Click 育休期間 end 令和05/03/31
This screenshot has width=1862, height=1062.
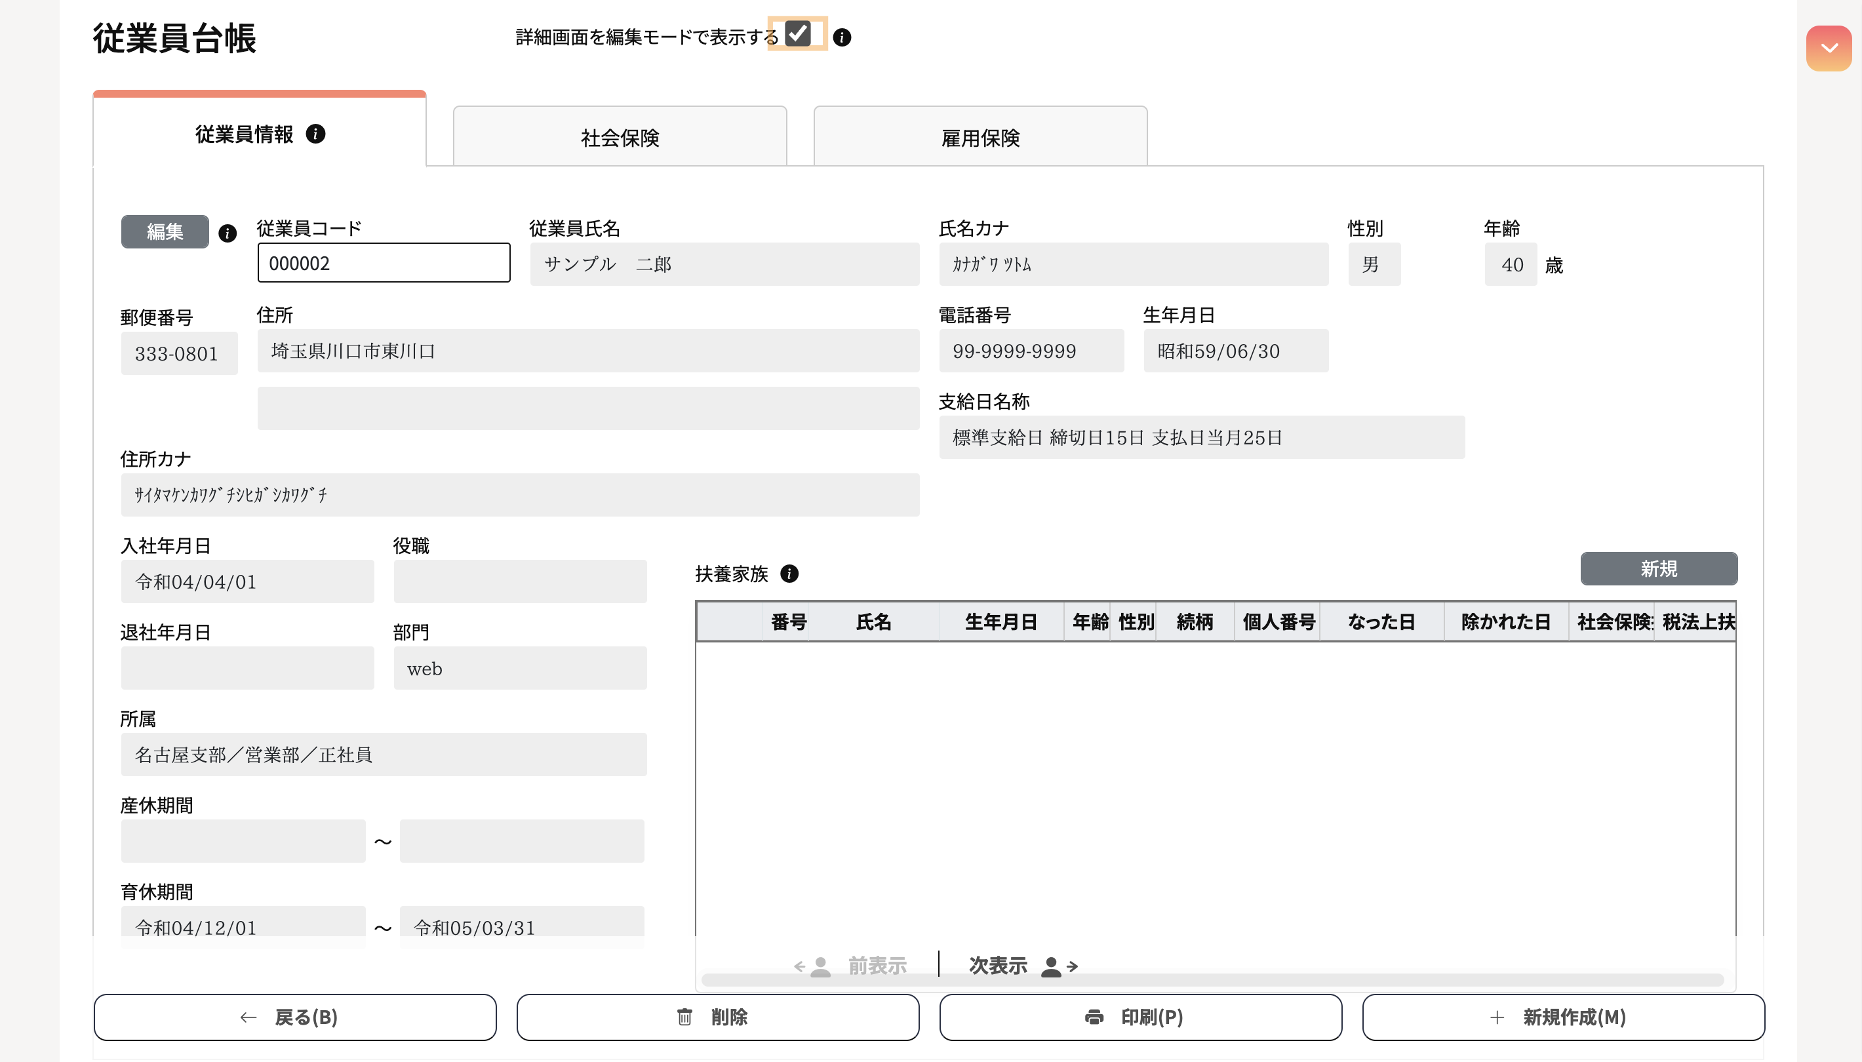pos(521,927)
